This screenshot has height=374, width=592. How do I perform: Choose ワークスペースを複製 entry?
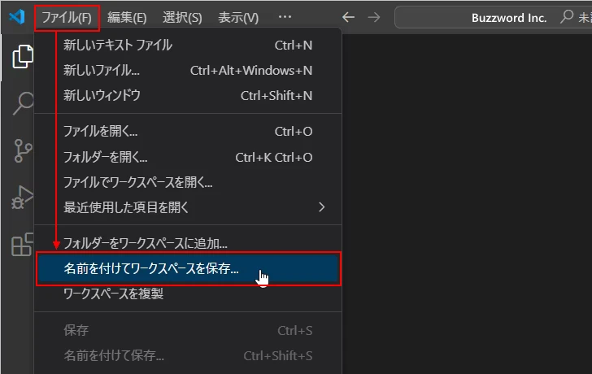(188, 294)
